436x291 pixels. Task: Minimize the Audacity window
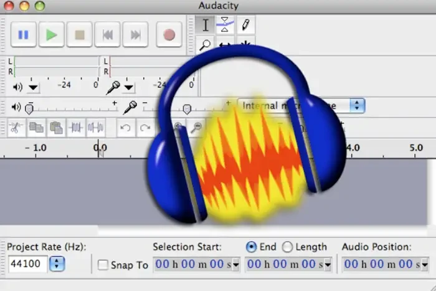[24, 6]
